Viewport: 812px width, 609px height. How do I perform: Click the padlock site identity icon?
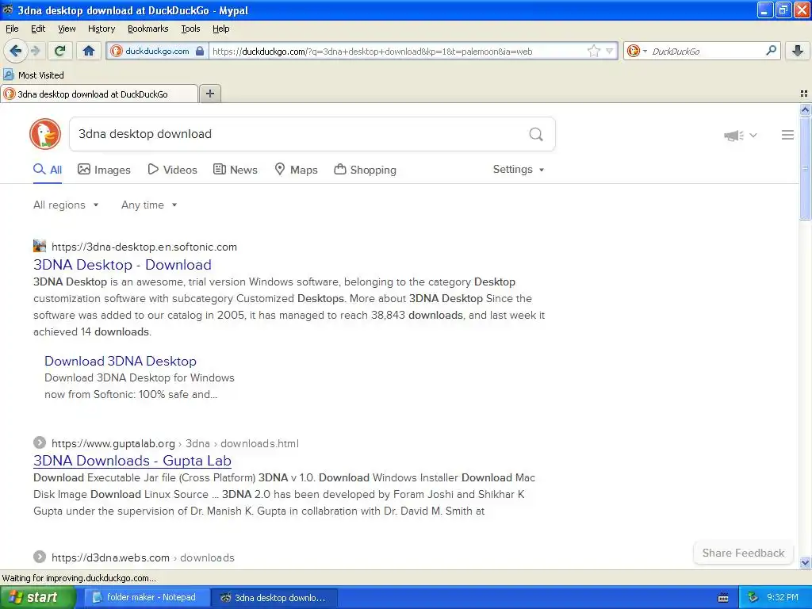[x=200, y=52]
